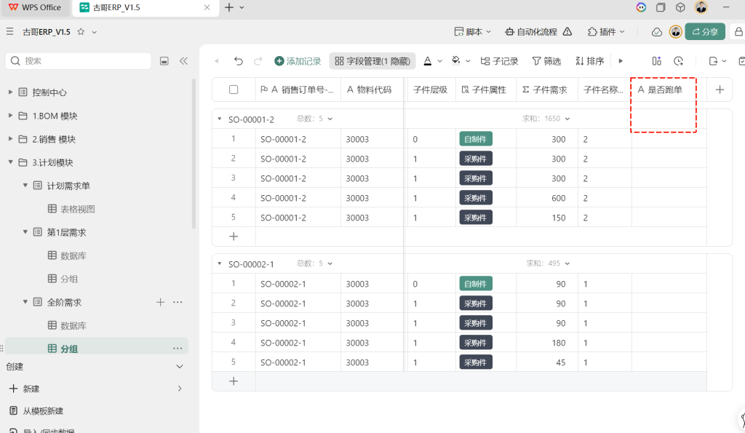Viewport: 745px width, 433px height.
Task: Collapse the sidebar with double chevron
Action: pyautogui.click(x=184, y=61)
